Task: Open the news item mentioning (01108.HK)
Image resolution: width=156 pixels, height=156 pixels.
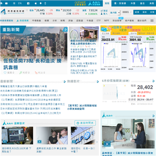Action: [32, 104]
